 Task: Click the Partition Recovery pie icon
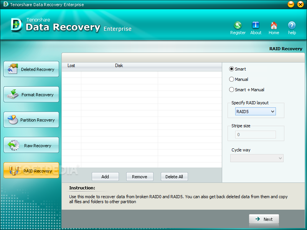13,120
